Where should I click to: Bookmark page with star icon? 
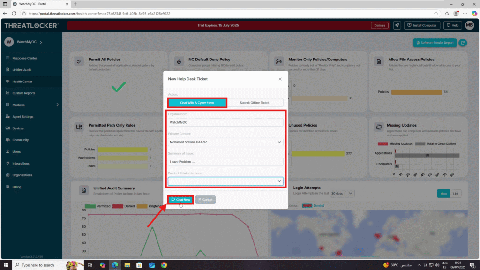(x=436, y=14)
